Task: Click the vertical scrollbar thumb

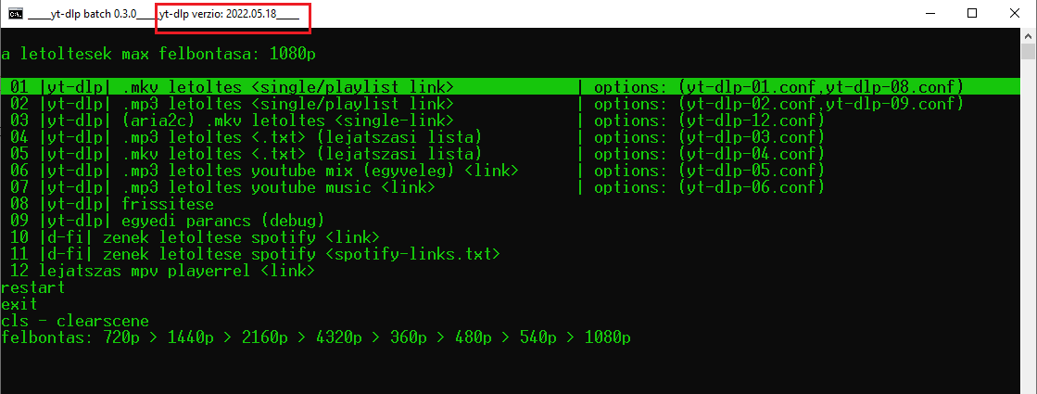Action: [1029, 52]
